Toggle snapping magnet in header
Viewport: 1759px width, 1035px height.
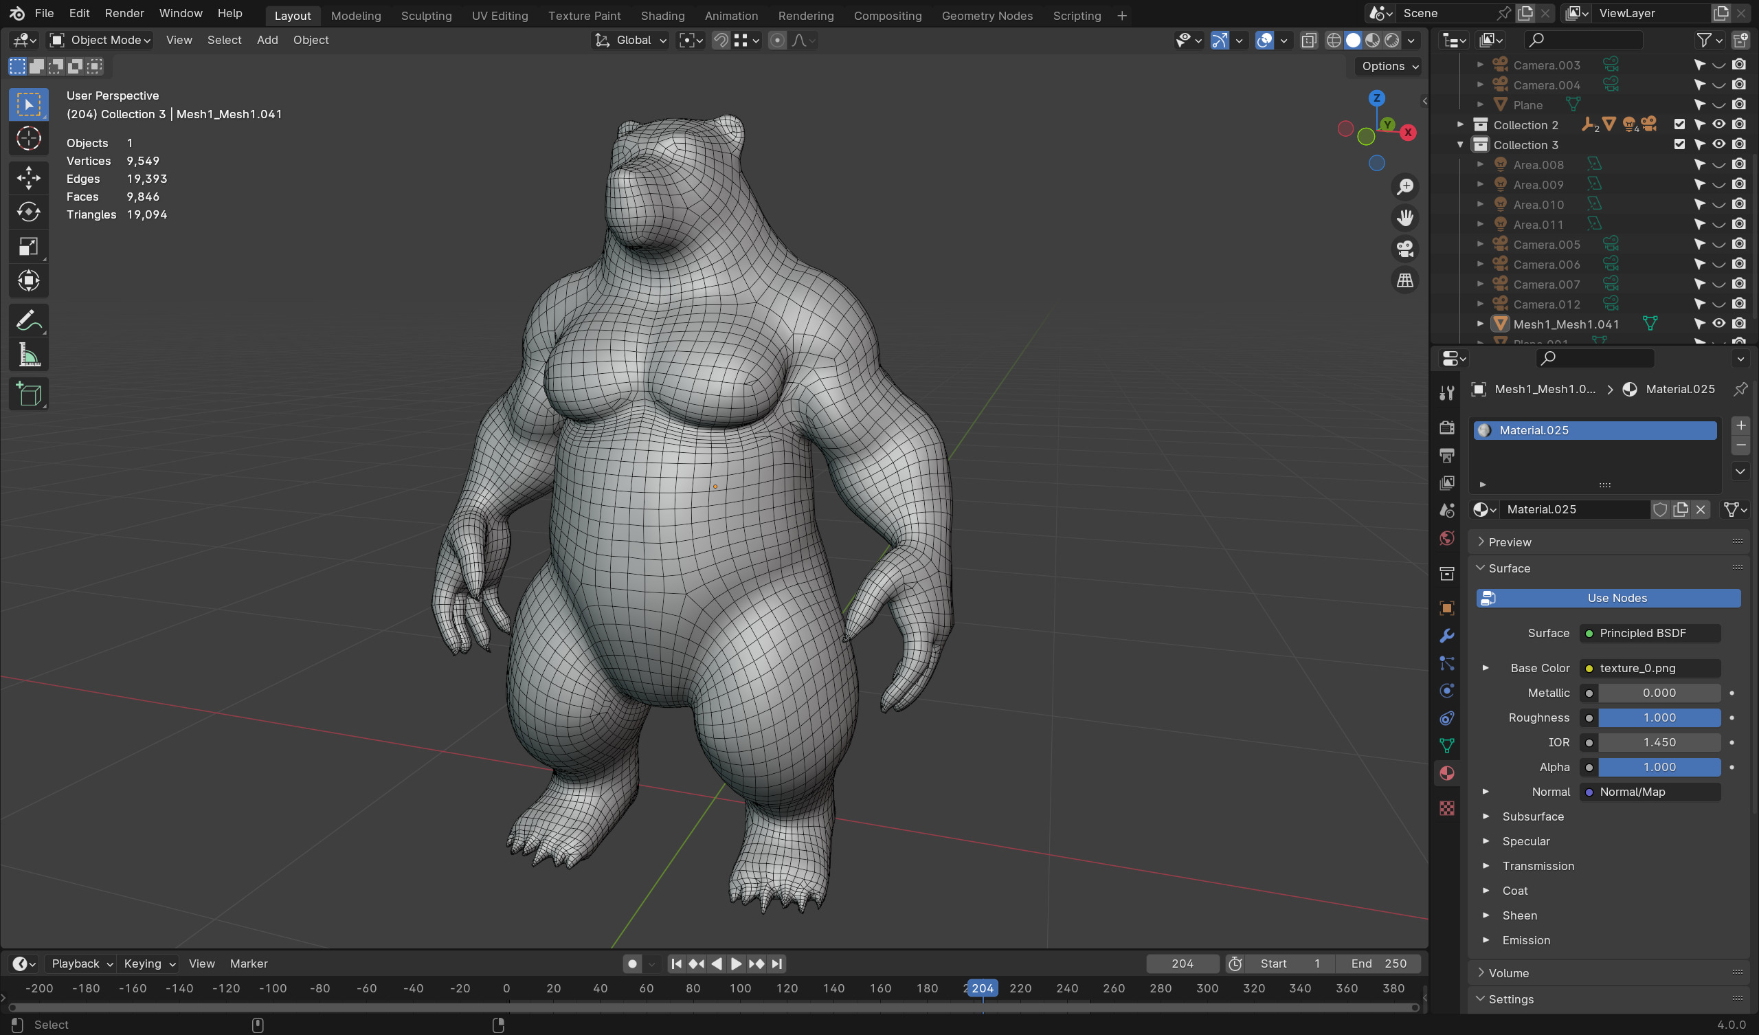tap(720, 41)
